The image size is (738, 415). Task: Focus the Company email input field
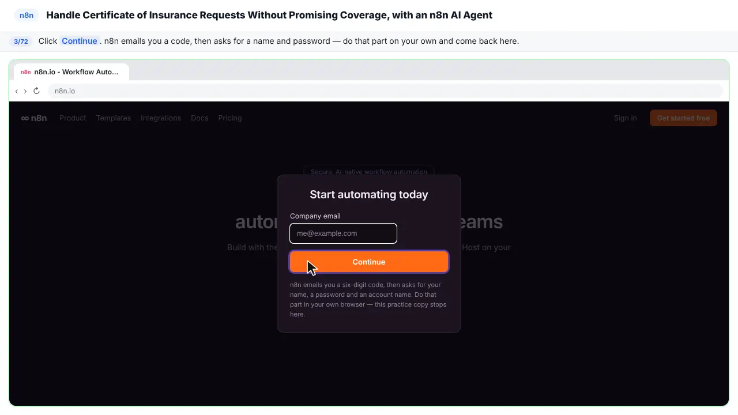pyautogui.click(x=344, y=233)
